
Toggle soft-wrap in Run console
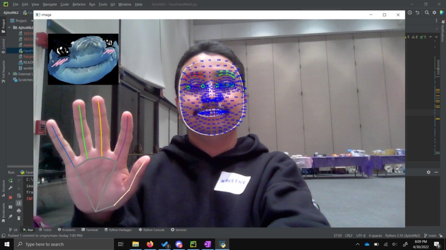(x=19, y=196)
